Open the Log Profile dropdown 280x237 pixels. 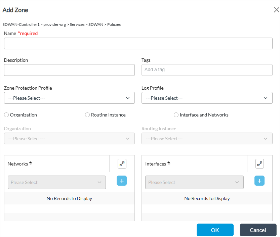click(x=207, y=98)
